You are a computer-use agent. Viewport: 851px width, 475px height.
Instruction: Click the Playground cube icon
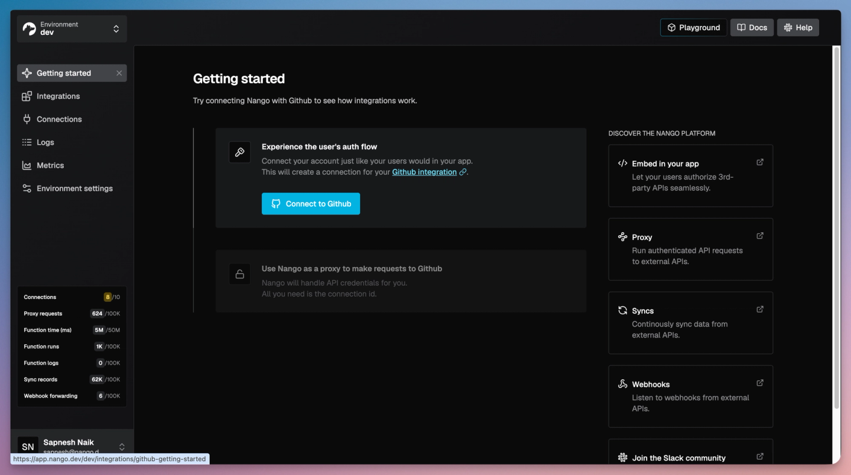click(x=671, y=28)
